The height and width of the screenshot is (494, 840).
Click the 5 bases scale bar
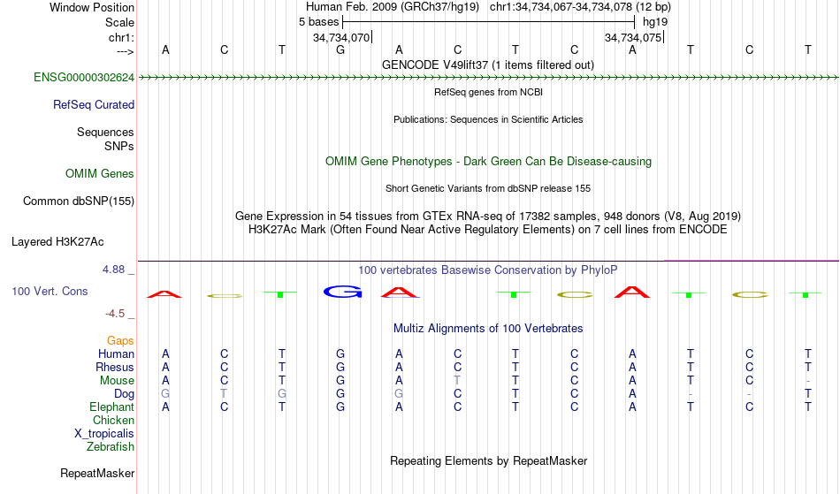[489, 22]
